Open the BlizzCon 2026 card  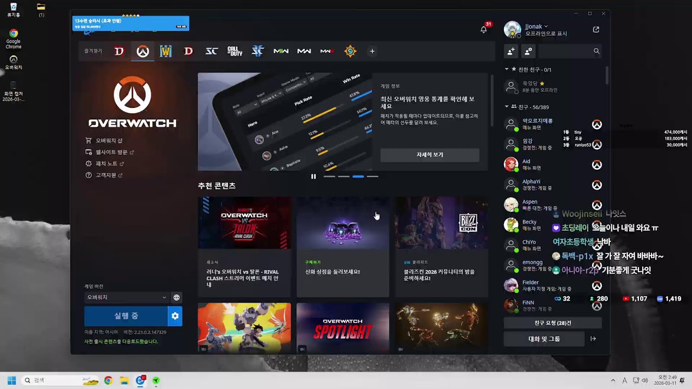441,247
